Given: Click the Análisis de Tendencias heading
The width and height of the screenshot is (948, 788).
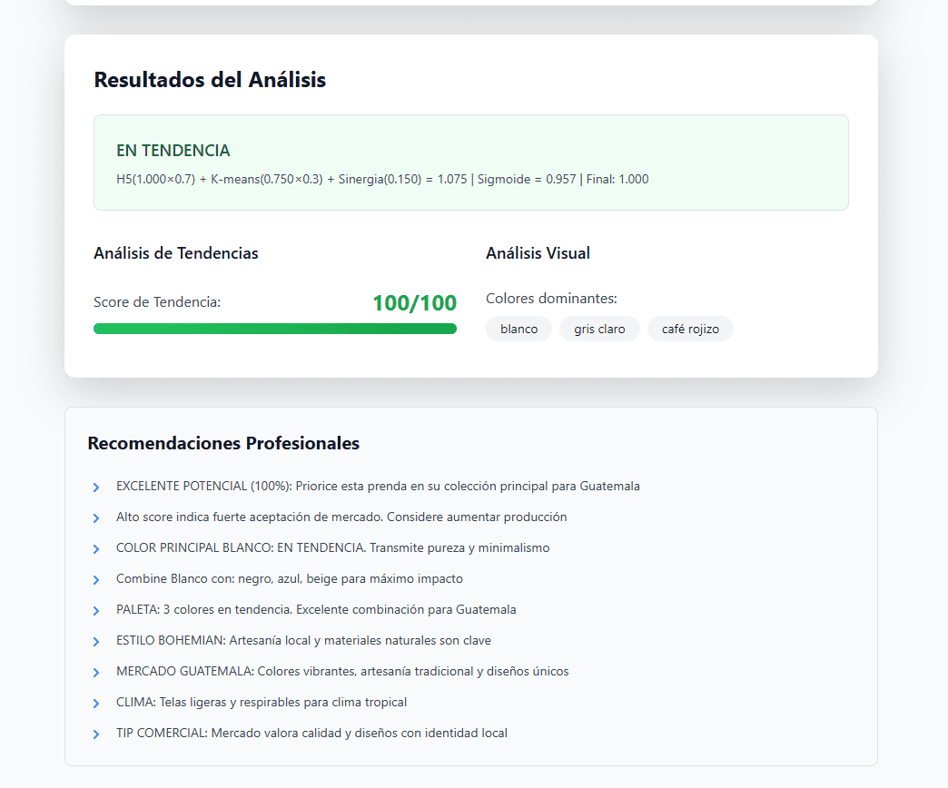Looking at the screenshot, I should click(x=176, y=253).
